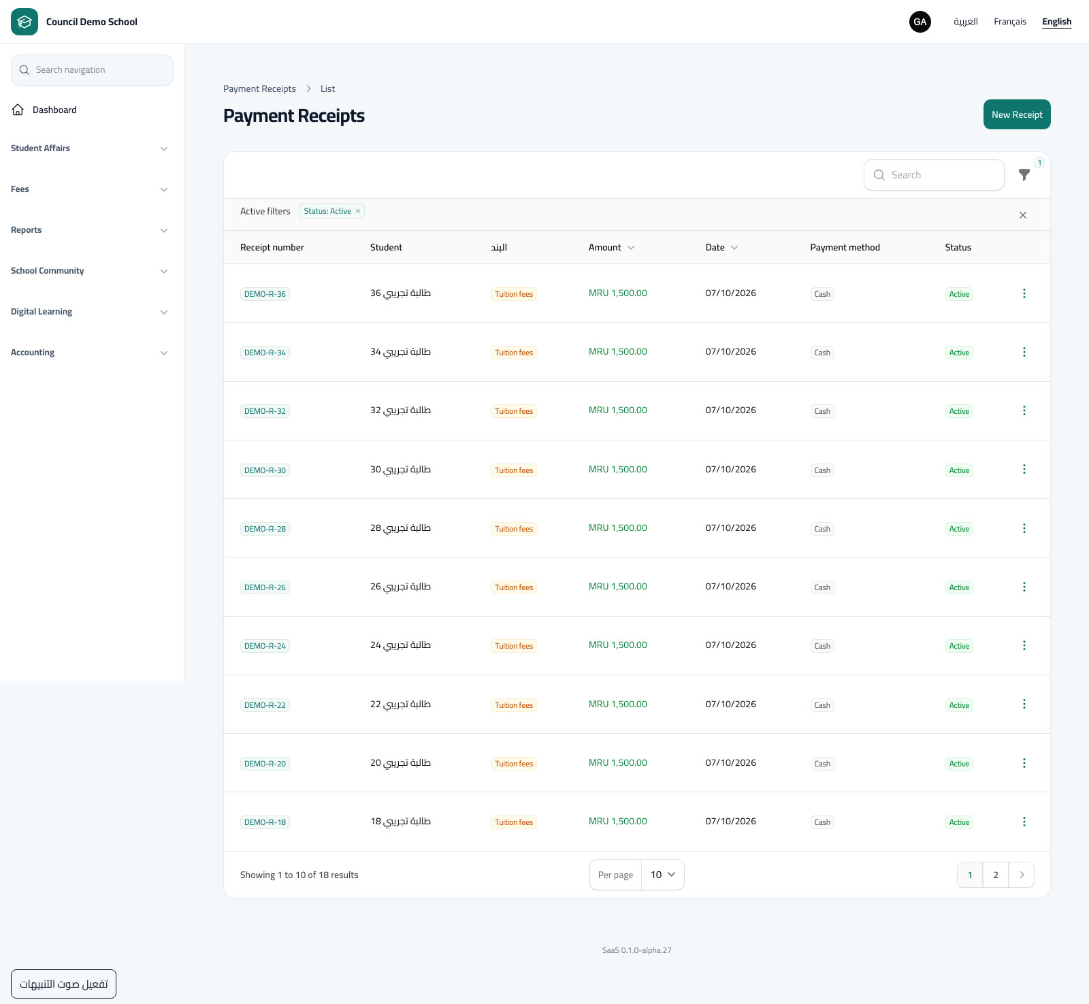Click New Receipt button
The image size is (1089, 1004).
pyautogui.click(x=1017, y=114)
